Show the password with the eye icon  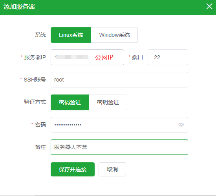click(181, 125)
